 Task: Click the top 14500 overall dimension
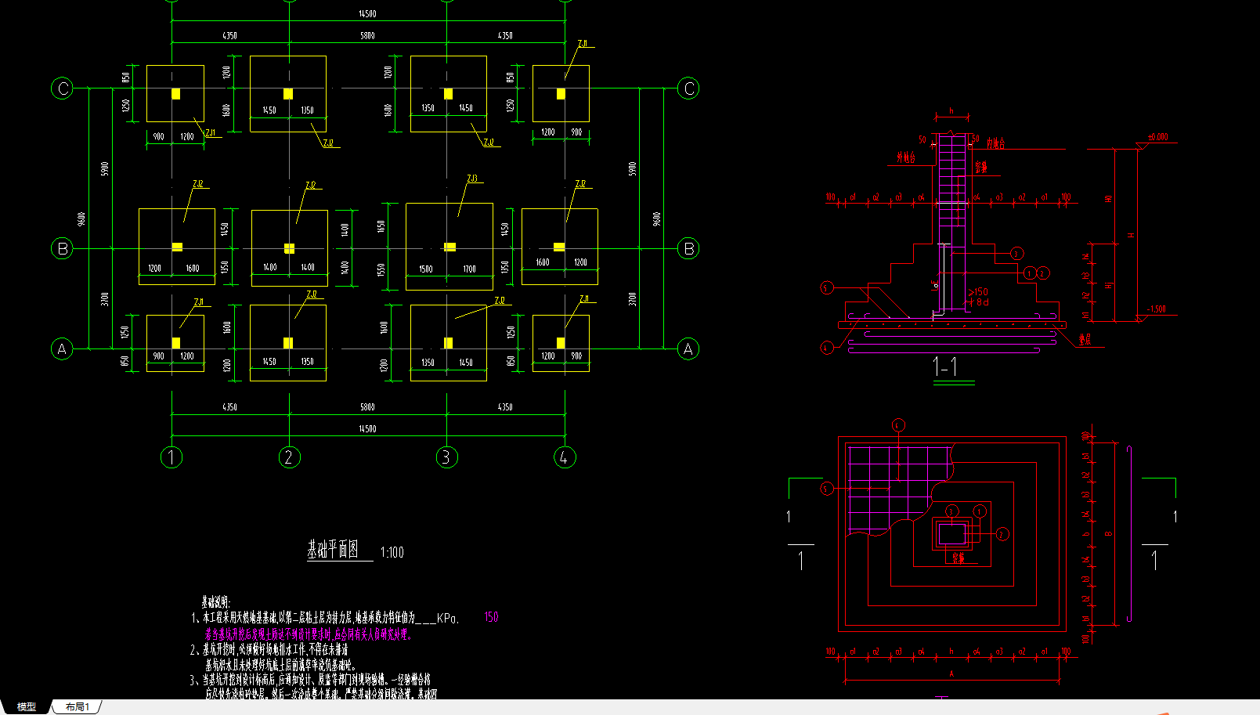tap(367, 14)
